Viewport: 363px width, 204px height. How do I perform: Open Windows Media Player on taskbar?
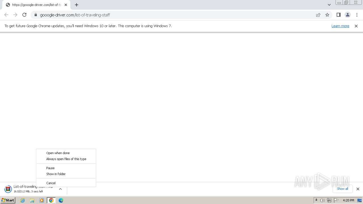click(x=42, y=200)
